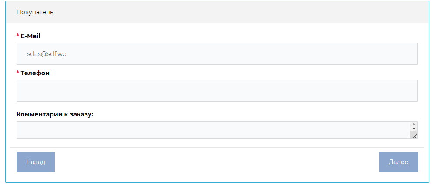Click the red asterisk beside E-Mail
433x185 pixels.
pyautogui.click(x=18, y=36)
